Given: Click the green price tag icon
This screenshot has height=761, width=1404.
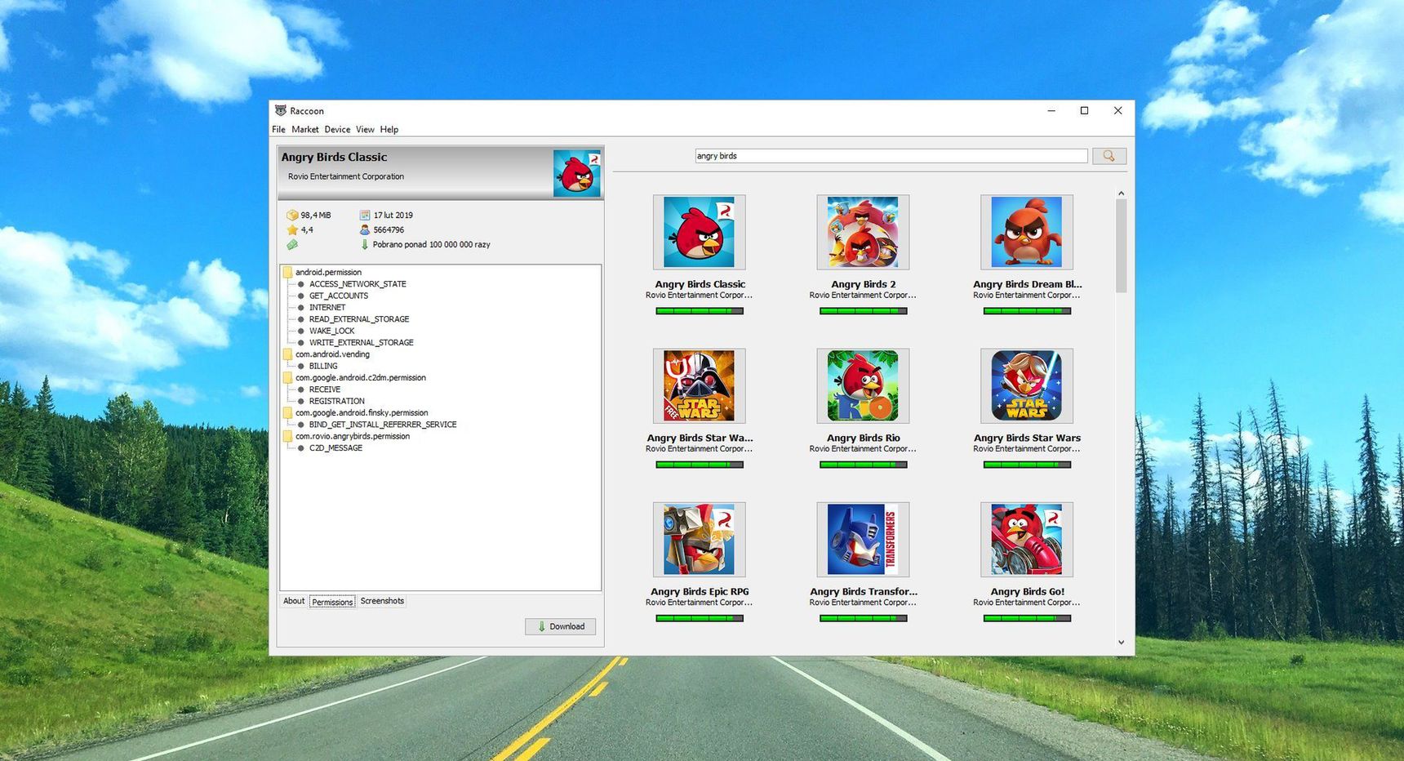Looking at the screenshot, I should point(292,245).
